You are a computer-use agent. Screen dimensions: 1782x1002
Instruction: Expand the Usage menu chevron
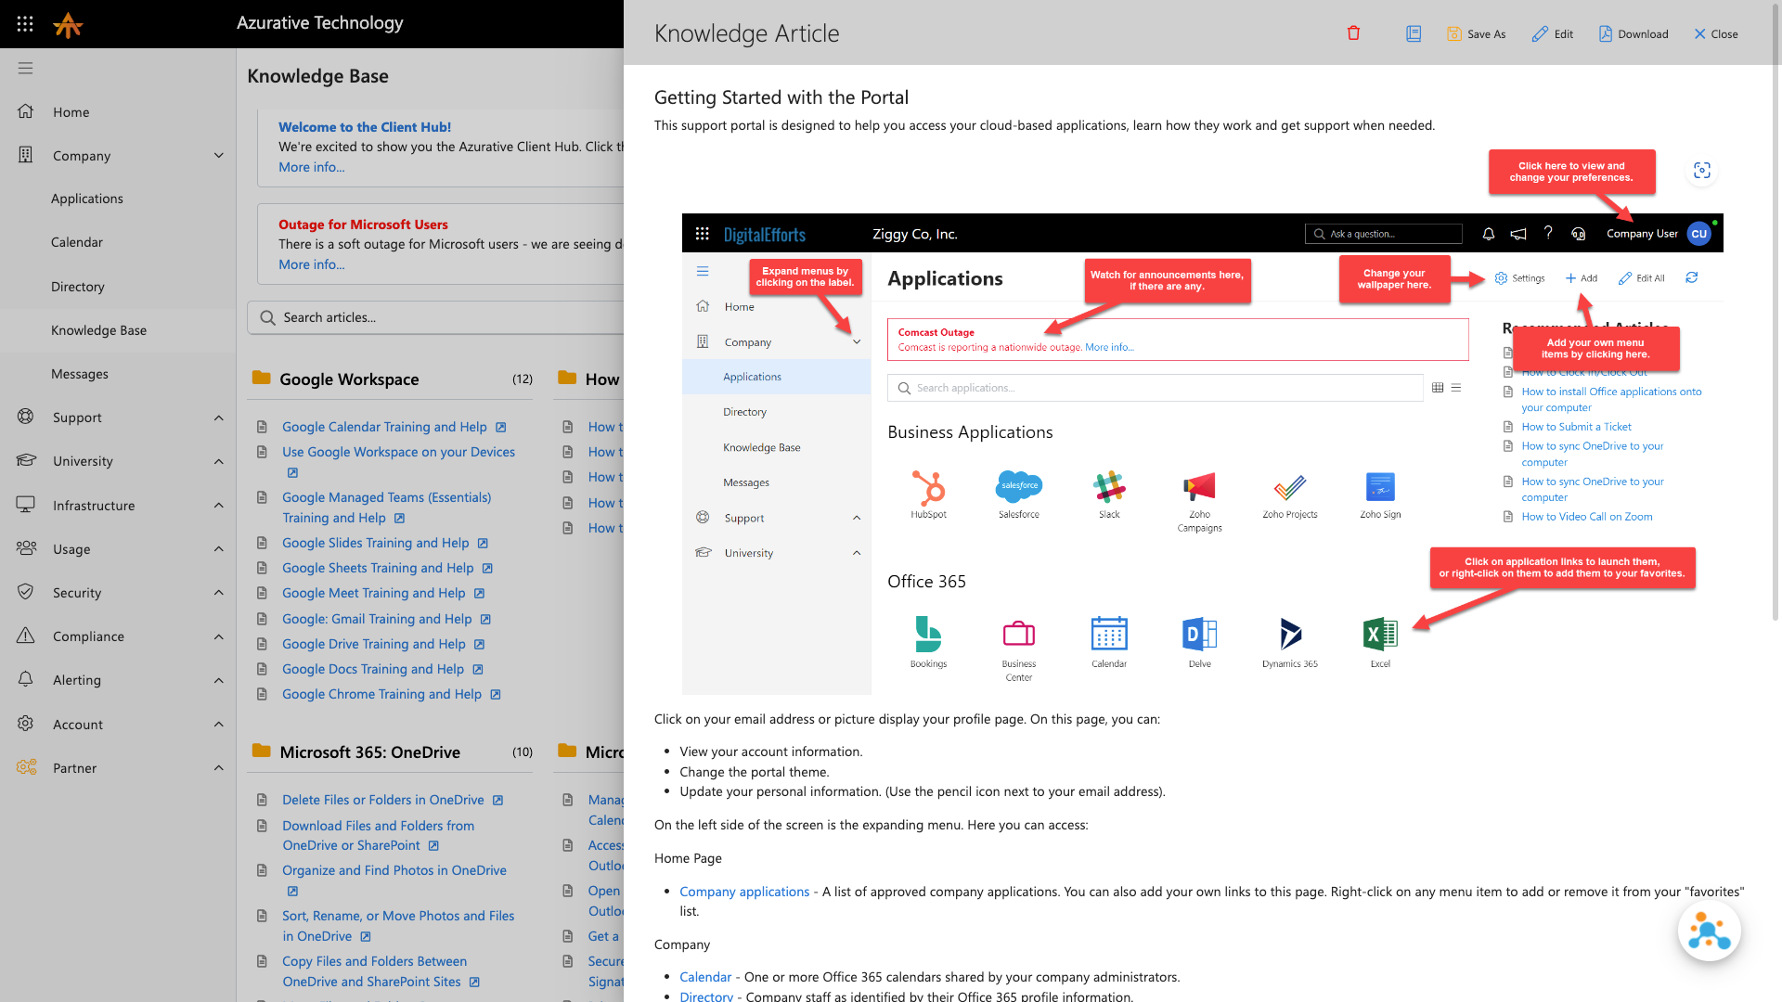pos(219,548)
